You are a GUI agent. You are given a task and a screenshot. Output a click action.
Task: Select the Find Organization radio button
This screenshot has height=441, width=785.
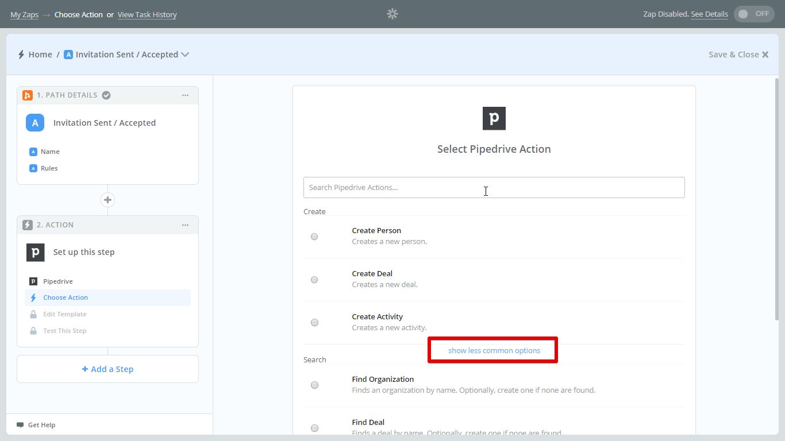coord(314,385)
